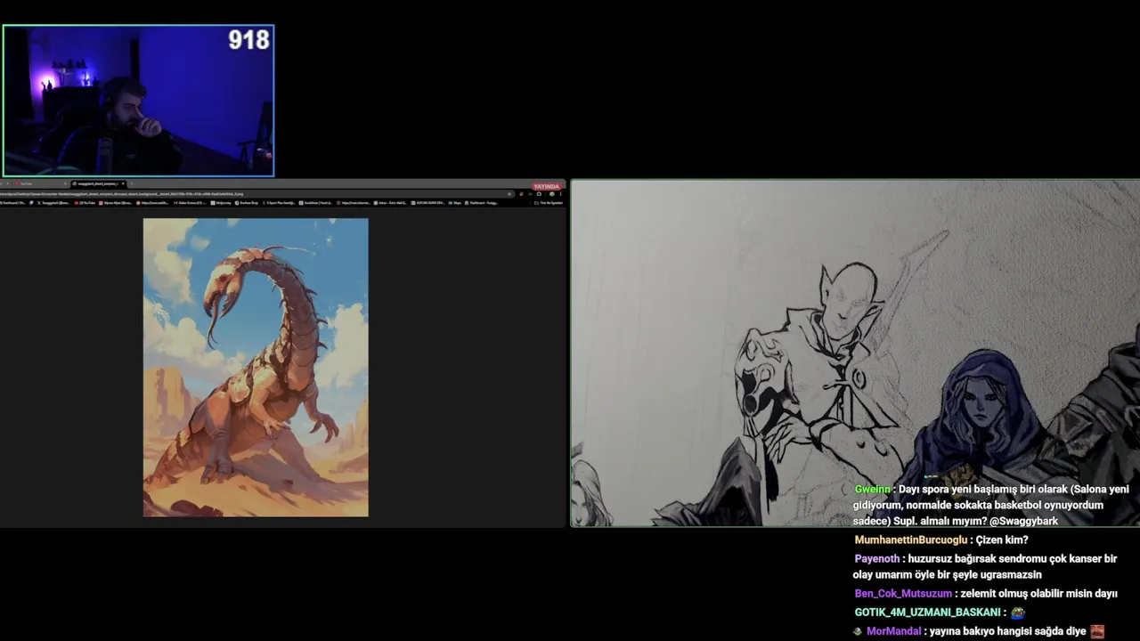Screen dimensions: 1140x641
Task: Click the emote after GOTIK_4M_UZMANI_BASKANI
Action: pyautogui.click(x=1018, y=613)
